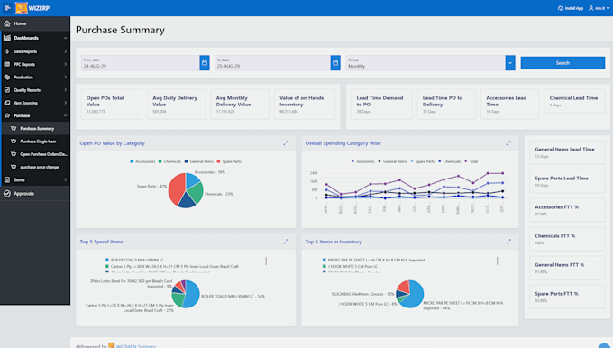The width and height of the screenshot is (613, 348).
Task: Click Top 5 Spend Items legend scrollbar
Action: click(x=266, y=261)
